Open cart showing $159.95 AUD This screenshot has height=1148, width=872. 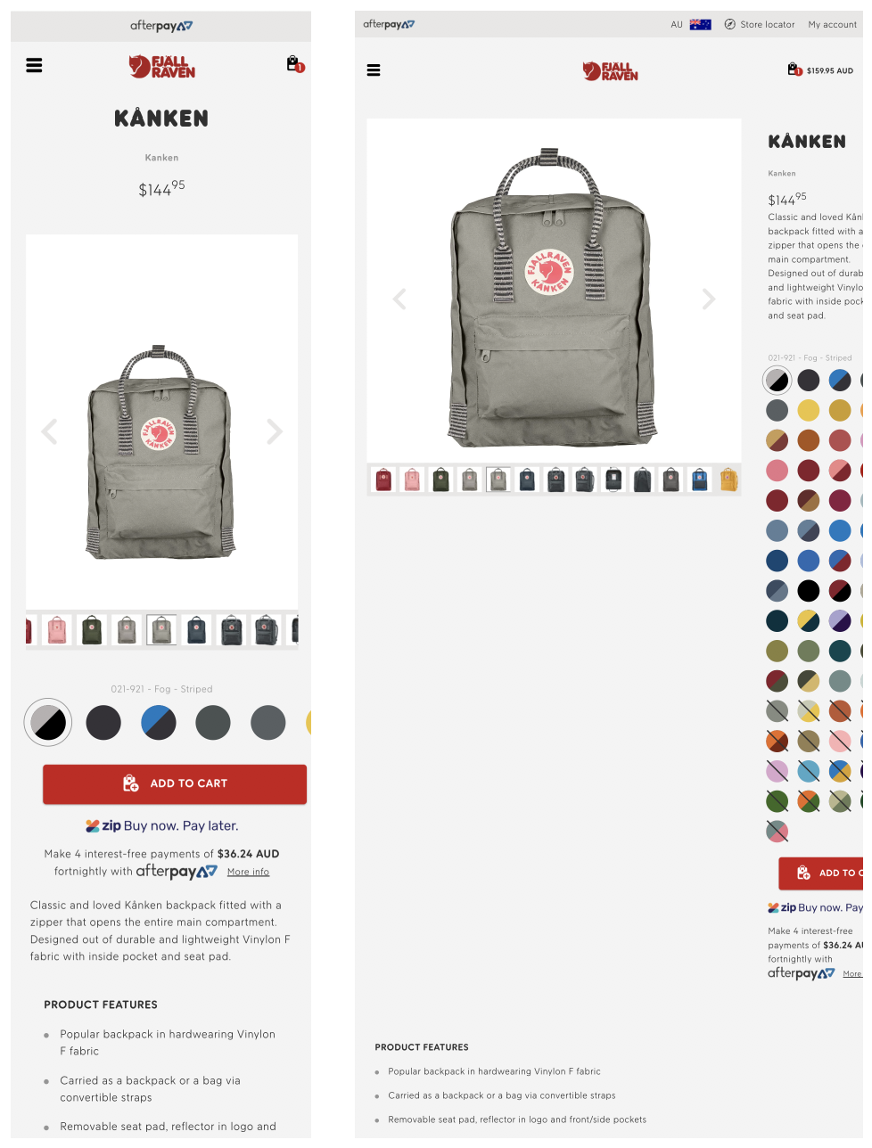click(x=820, y=70)
